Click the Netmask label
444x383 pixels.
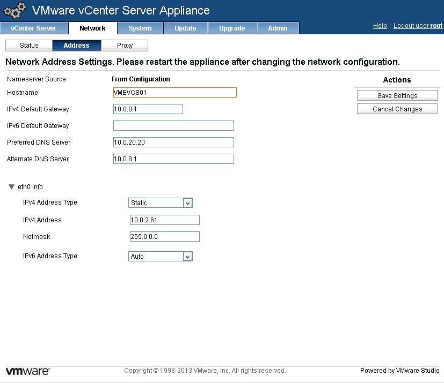point(37,236)
